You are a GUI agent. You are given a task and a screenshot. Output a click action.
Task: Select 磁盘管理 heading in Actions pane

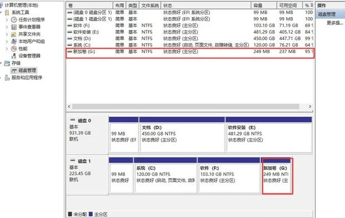327,14
